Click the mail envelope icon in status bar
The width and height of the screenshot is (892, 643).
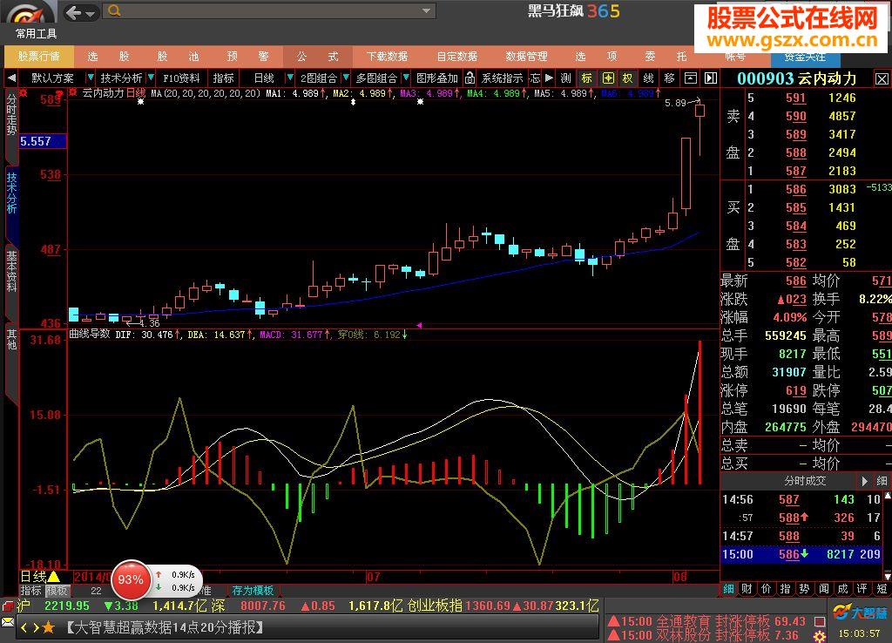(7, 624)
